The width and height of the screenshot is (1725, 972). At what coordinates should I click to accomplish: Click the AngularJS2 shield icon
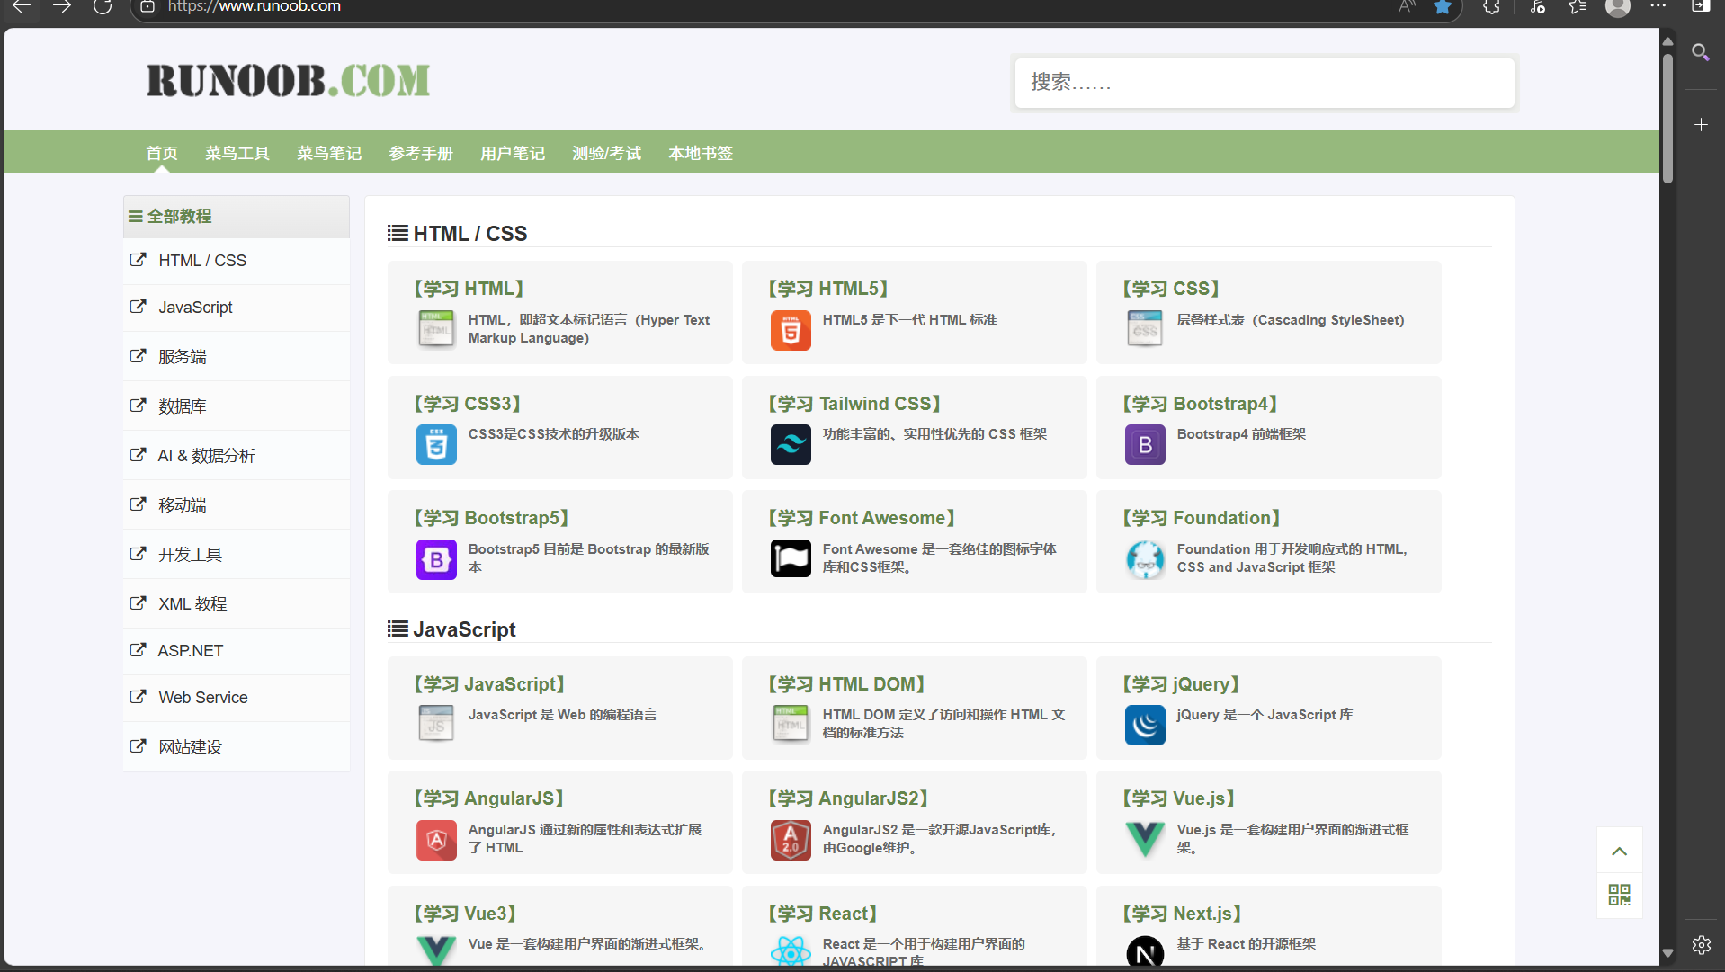pos(791,840)
